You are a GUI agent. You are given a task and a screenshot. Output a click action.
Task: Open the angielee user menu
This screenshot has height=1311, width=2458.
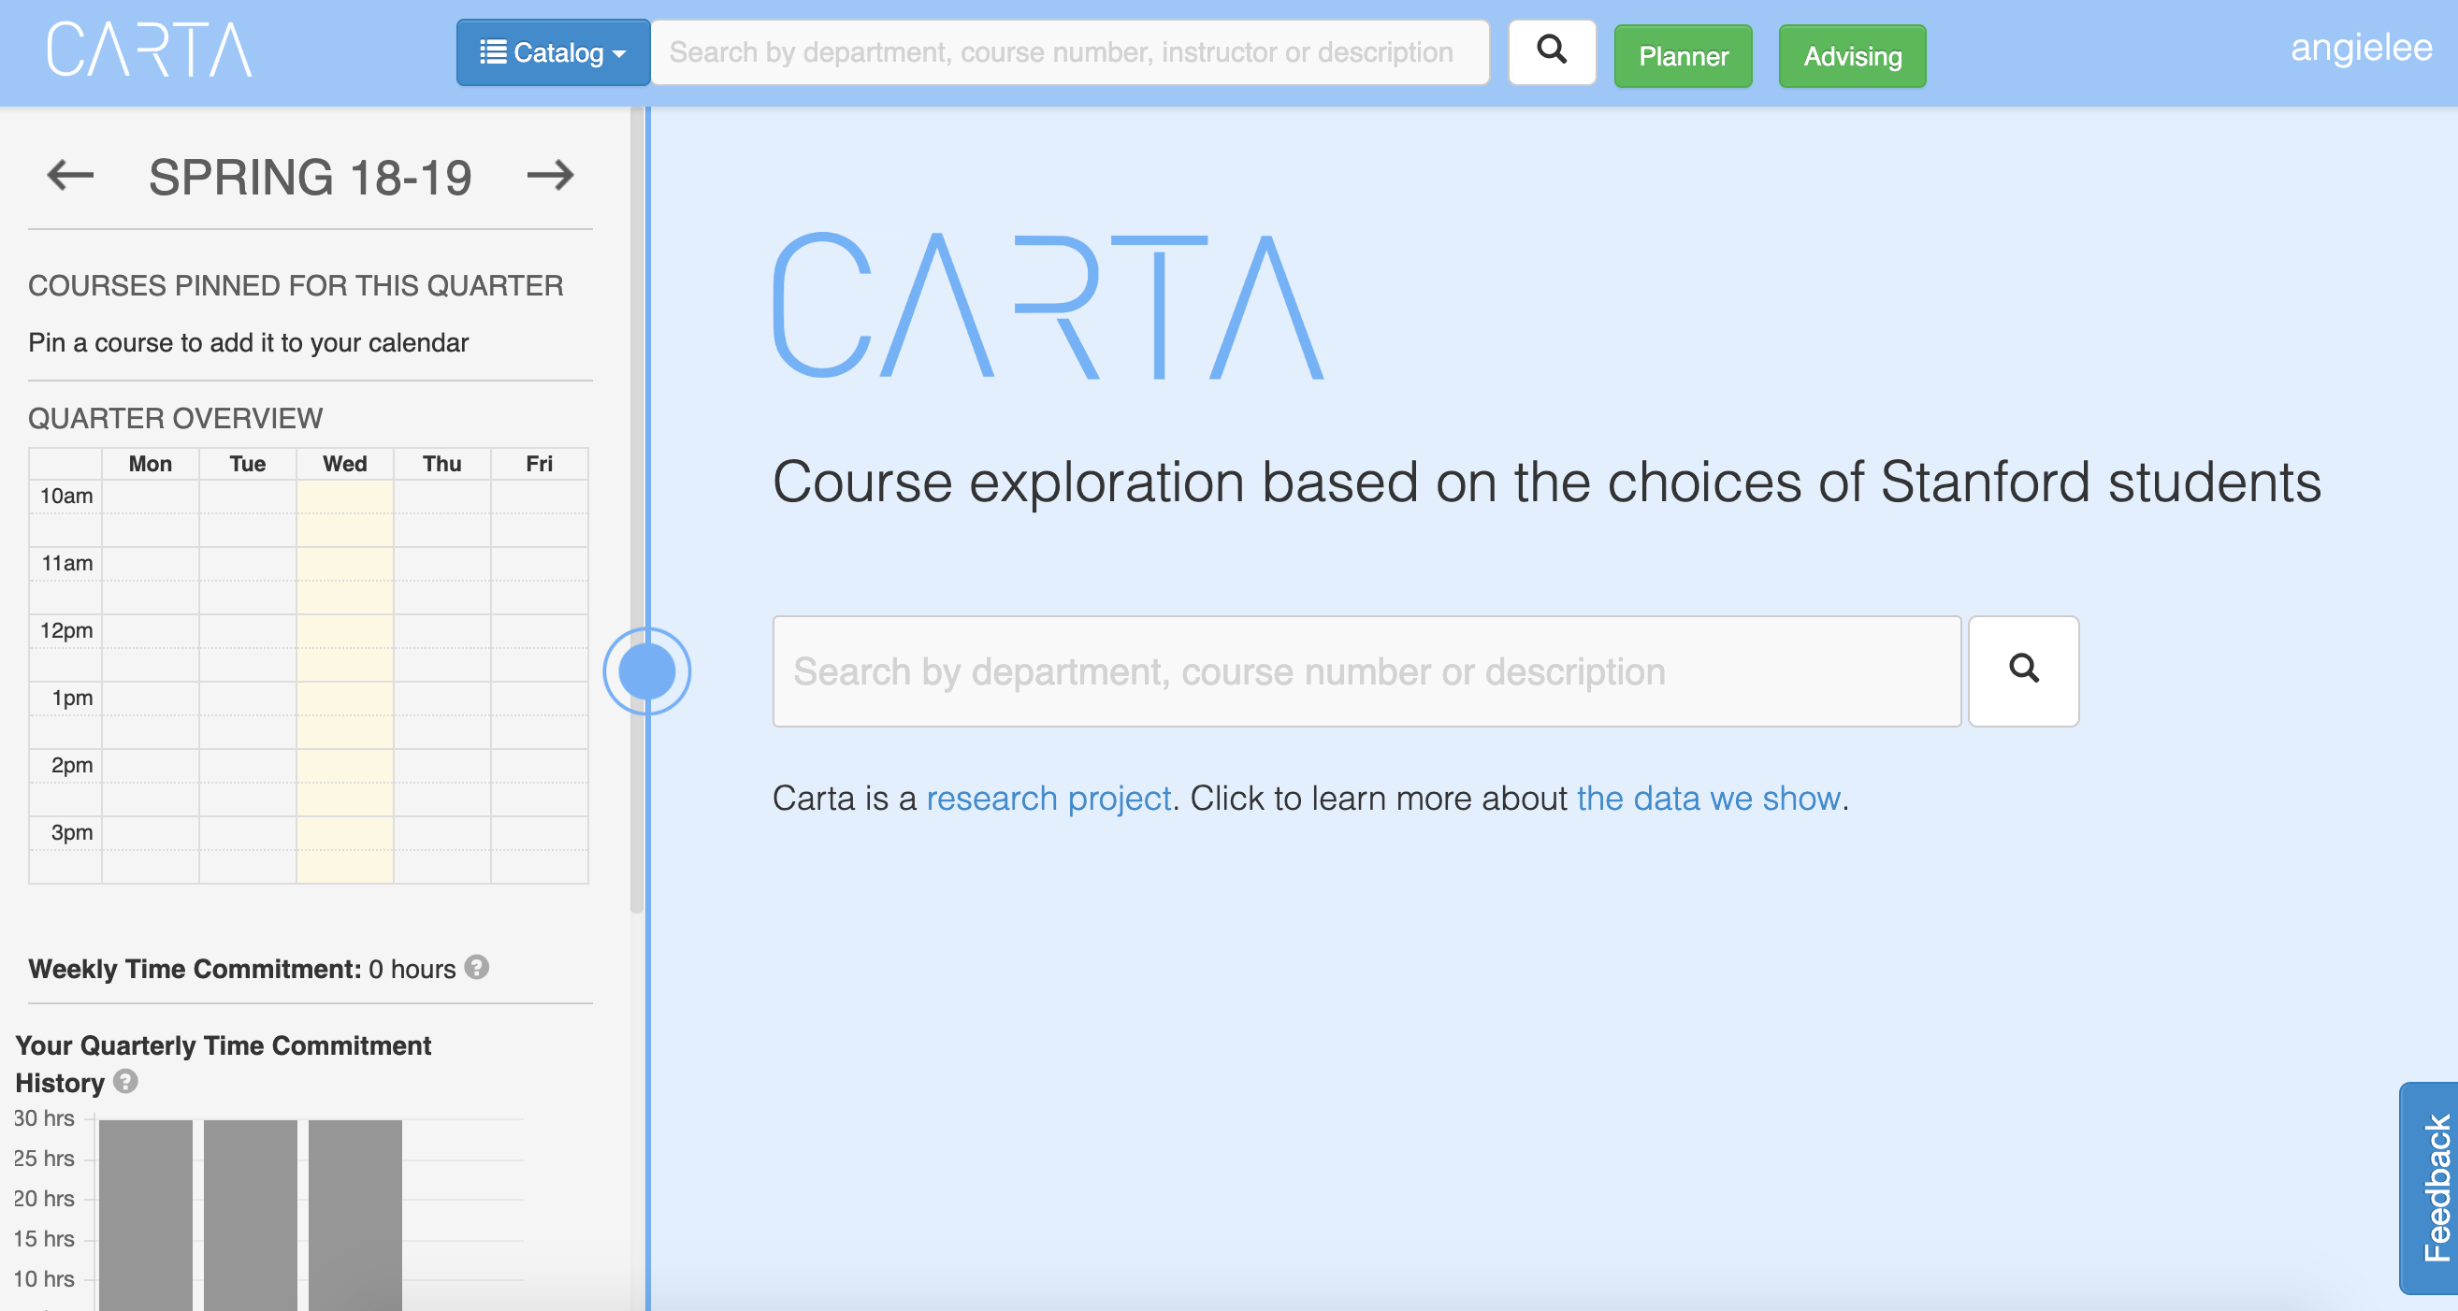tap(2361, 48)
